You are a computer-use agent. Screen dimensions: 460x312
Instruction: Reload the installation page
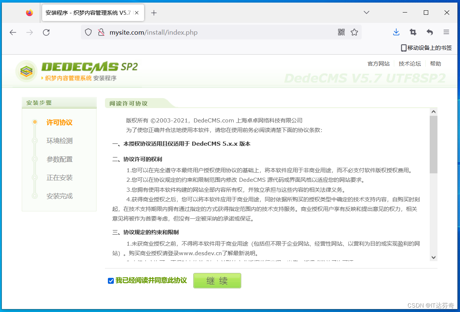pyautogui.click(x=46, y=32)
